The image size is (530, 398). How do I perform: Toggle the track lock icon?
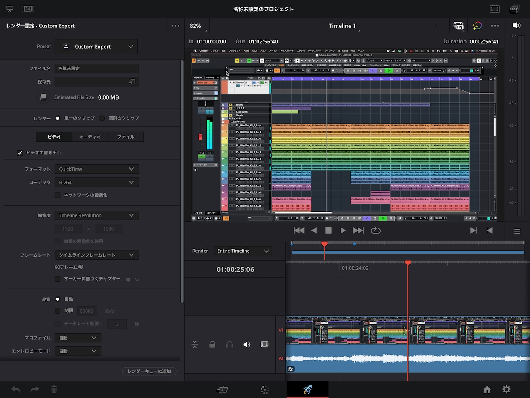tap(212, 344)
